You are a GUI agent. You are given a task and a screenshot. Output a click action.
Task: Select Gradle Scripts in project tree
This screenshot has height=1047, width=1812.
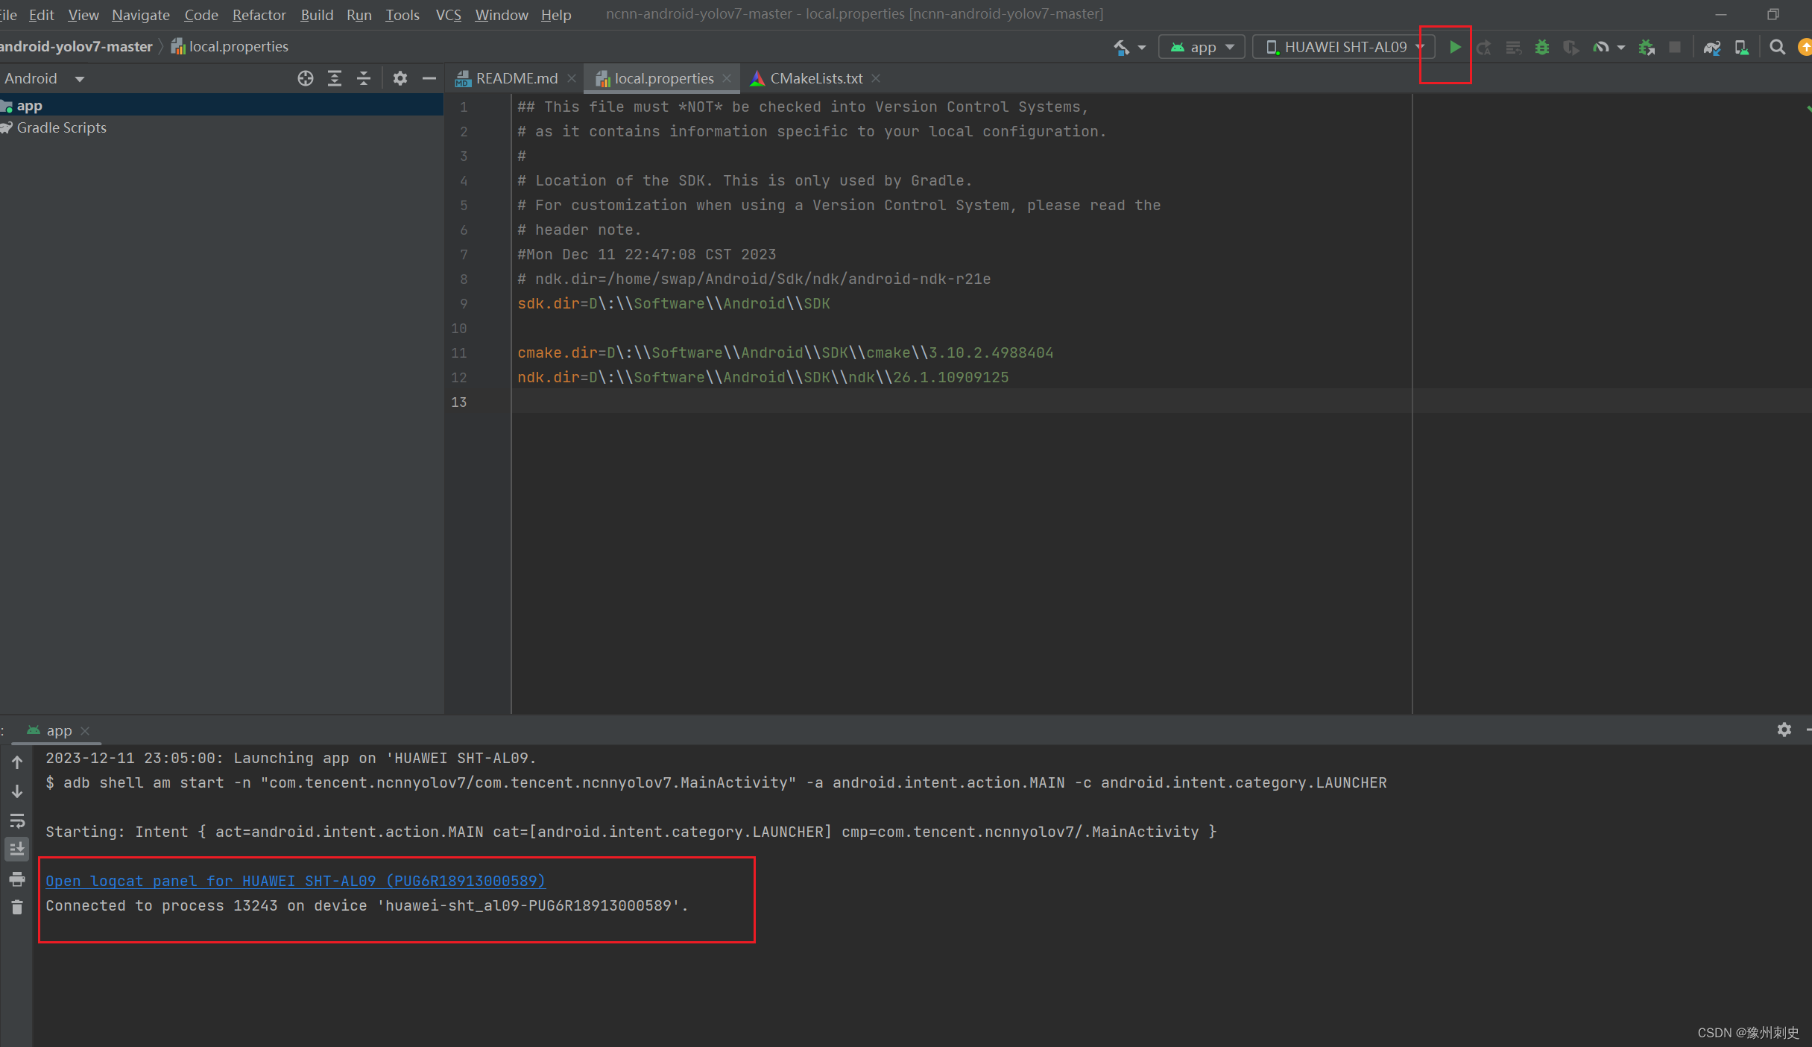(x=61, y=127)
